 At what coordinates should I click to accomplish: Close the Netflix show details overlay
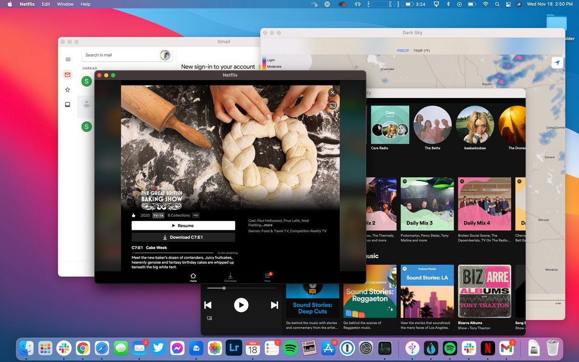tap(332, 93)
